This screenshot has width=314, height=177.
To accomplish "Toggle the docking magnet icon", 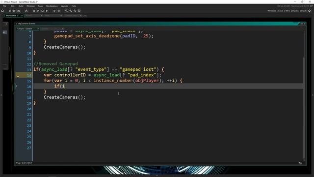I will [79, 11].
